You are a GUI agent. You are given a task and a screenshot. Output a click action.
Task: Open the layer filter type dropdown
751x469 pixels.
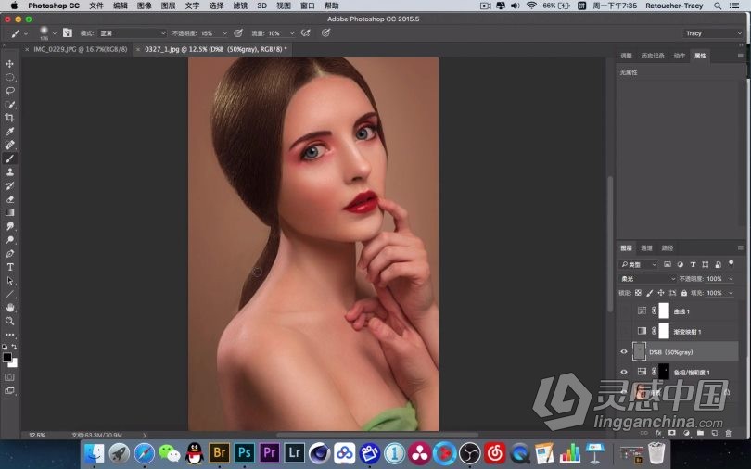pos(639,264)
